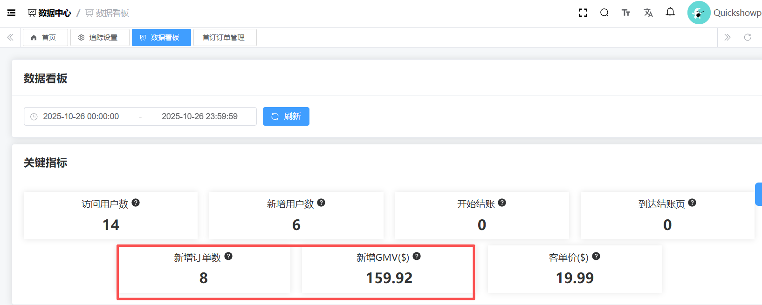Click the blue 刷新 button
This screenshot has width=762, height=305.
(x=286, y=116)
